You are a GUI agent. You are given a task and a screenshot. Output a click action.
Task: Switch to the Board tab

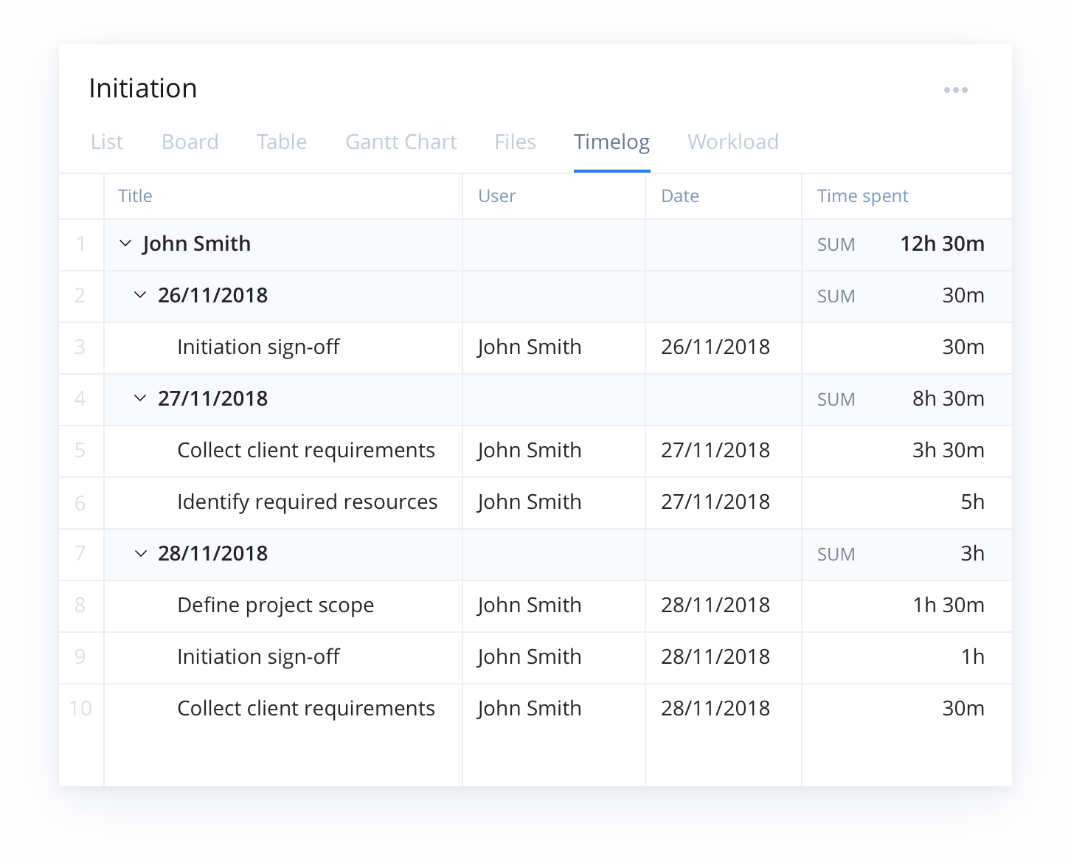(x=190, y=142)
